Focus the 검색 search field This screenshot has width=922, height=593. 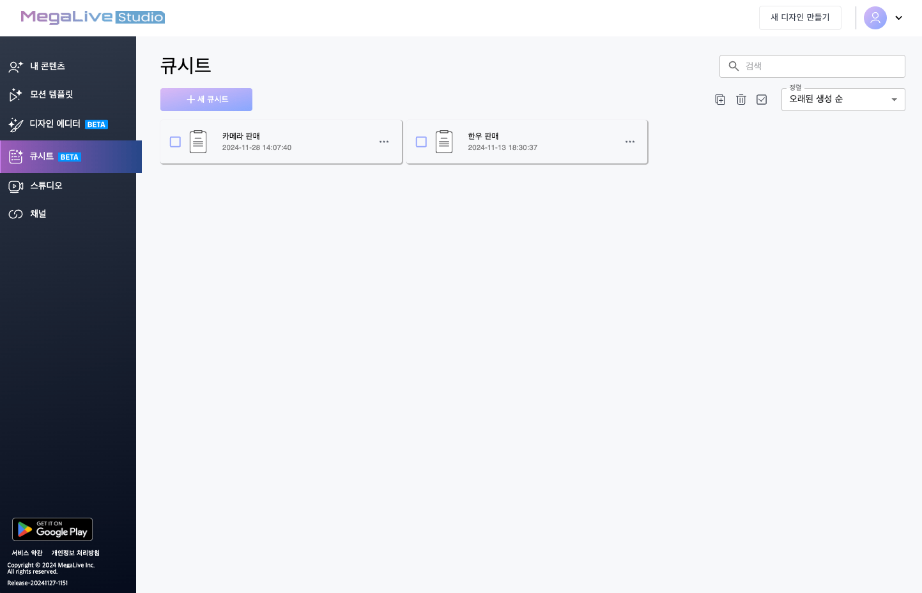coord(821,66)
